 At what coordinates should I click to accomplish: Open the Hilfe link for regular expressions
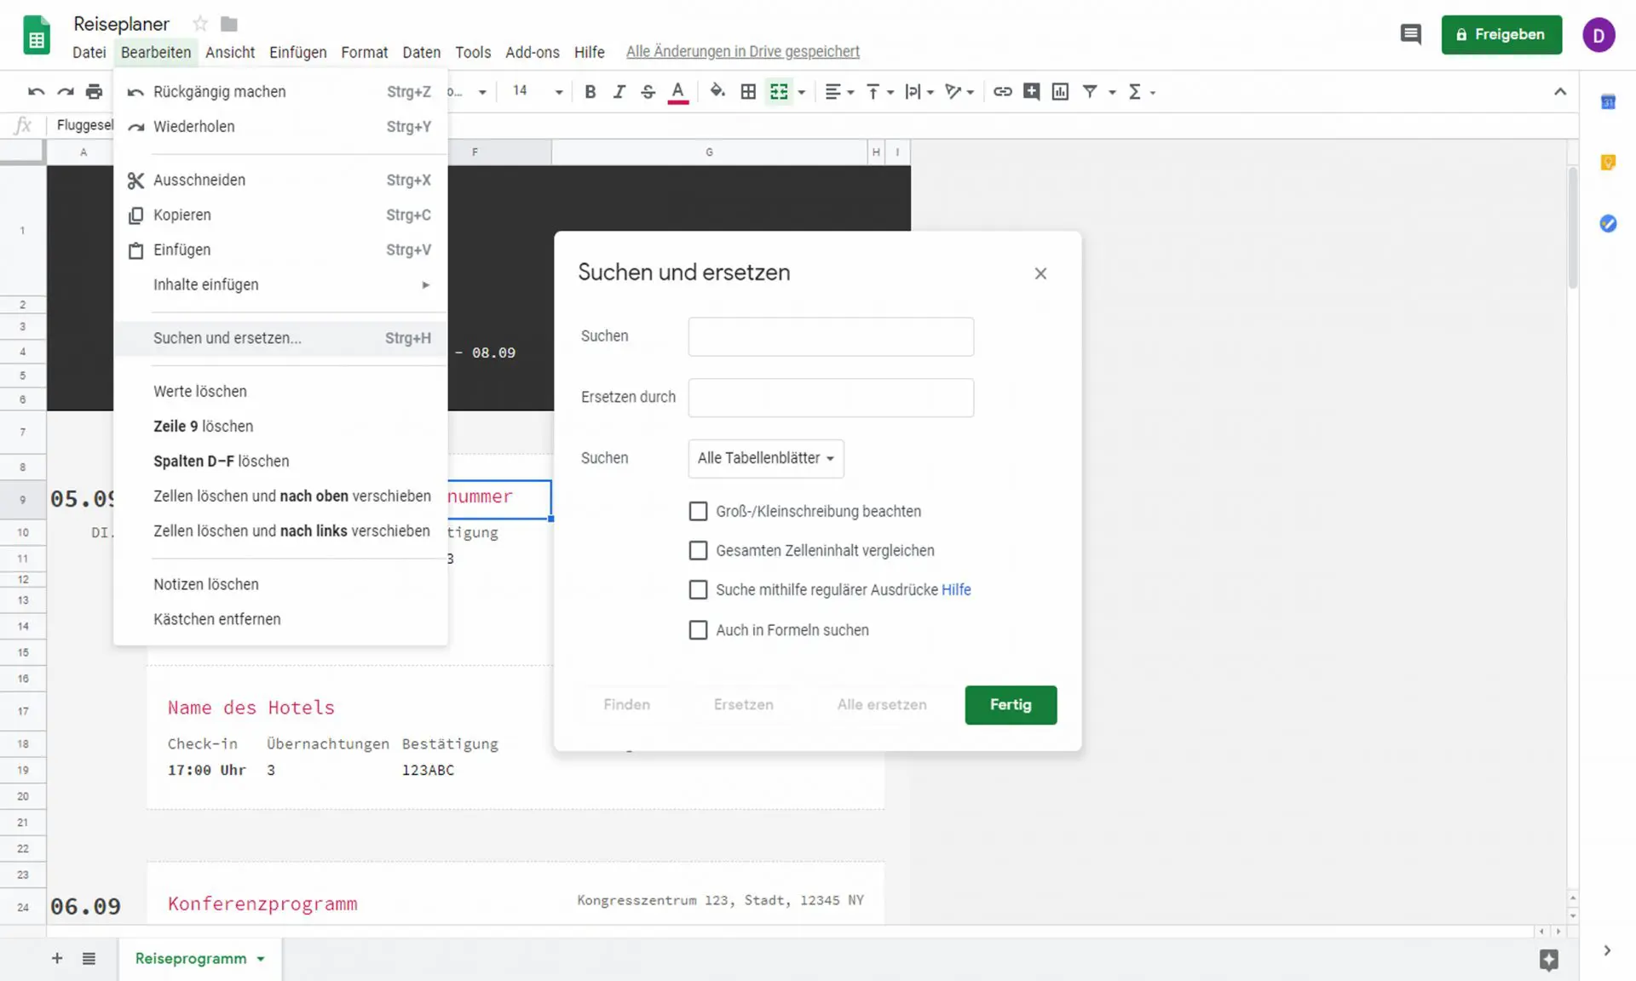pos(956,590)
